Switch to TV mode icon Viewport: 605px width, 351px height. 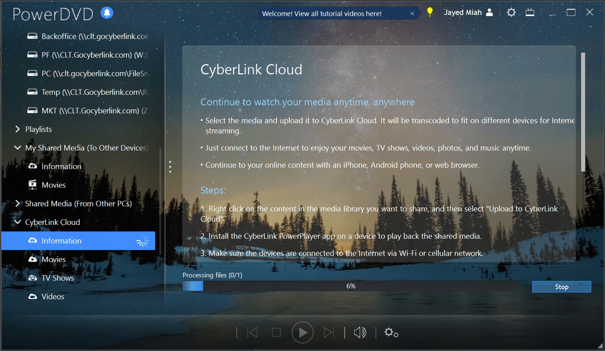click(x=530, y=12)
